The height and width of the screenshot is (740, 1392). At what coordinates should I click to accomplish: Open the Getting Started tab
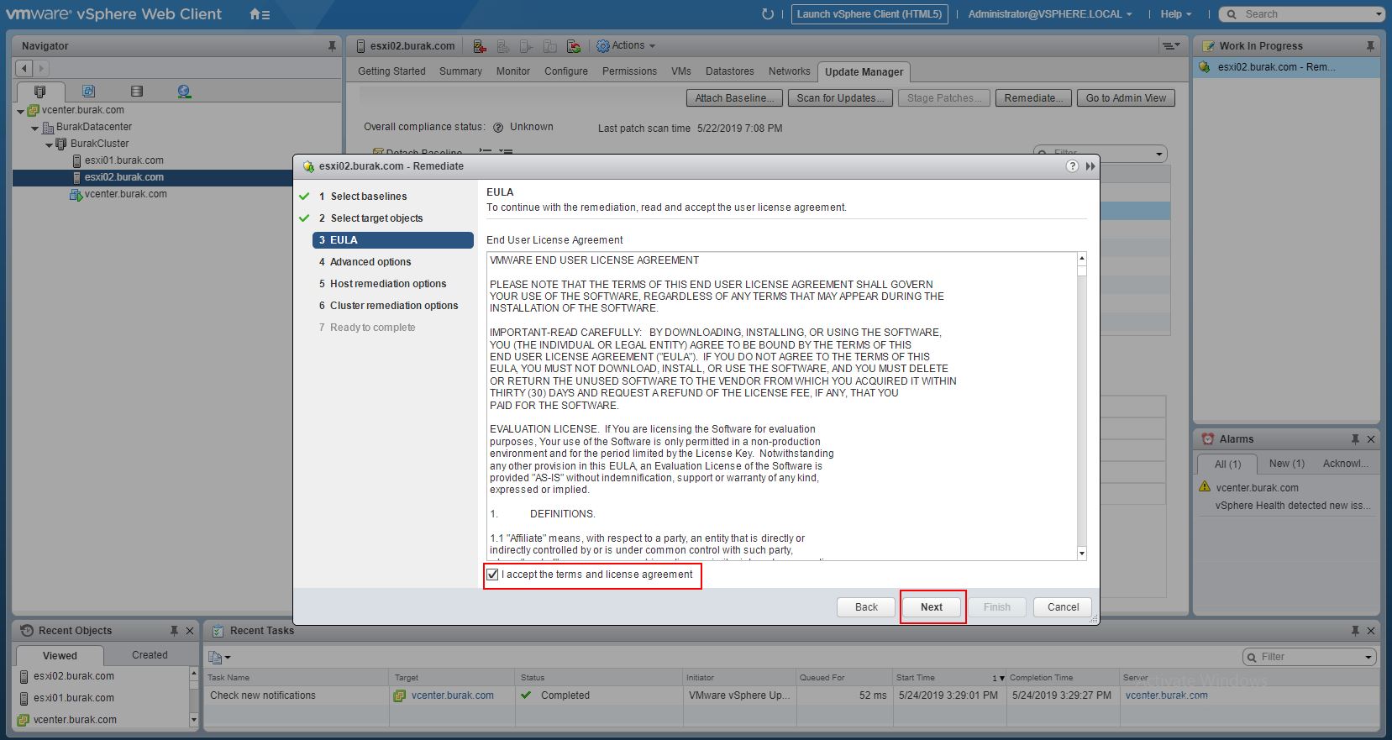tap(391, 71)
